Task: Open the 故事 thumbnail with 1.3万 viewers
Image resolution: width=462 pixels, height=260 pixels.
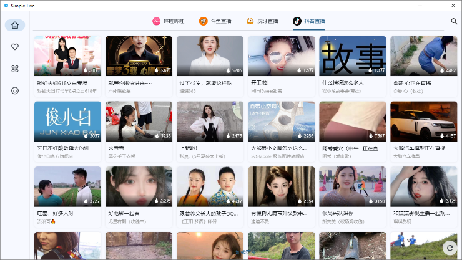Action: (x=353, y=56)
